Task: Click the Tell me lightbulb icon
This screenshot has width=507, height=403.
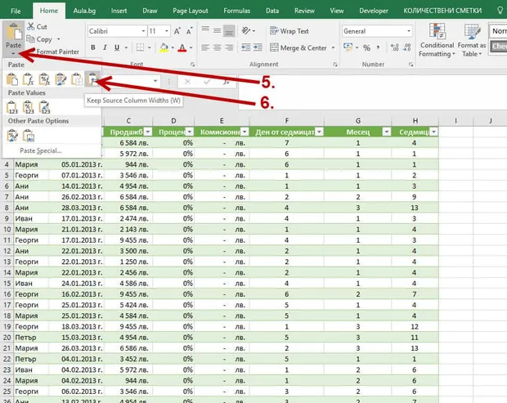Action: (500, 11)
